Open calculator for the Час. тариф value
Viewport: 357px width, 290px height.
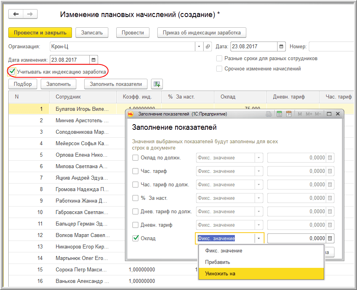[x=330, y=171]
